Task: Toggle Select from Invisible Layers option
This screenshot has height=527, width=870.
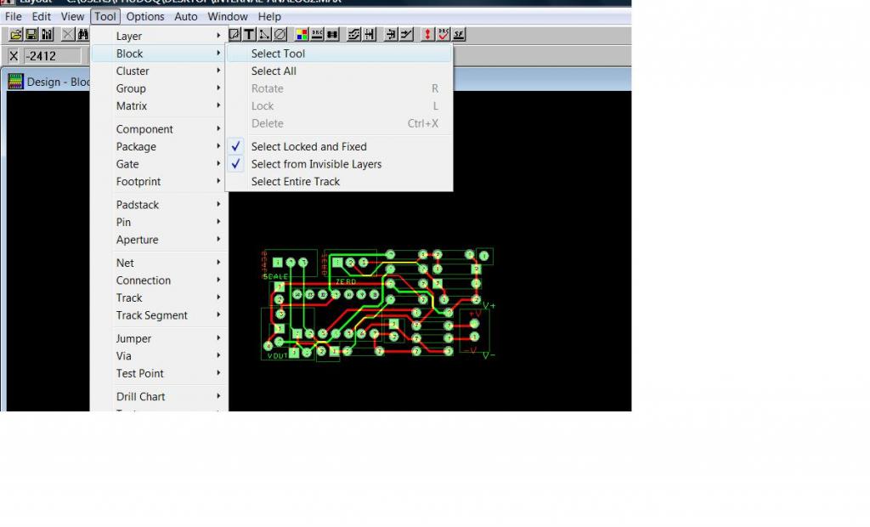Action: 340,164
